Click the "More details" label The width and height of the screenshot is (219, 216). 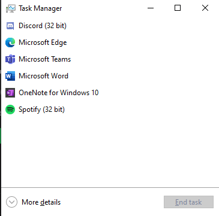[x=41, y=202]
